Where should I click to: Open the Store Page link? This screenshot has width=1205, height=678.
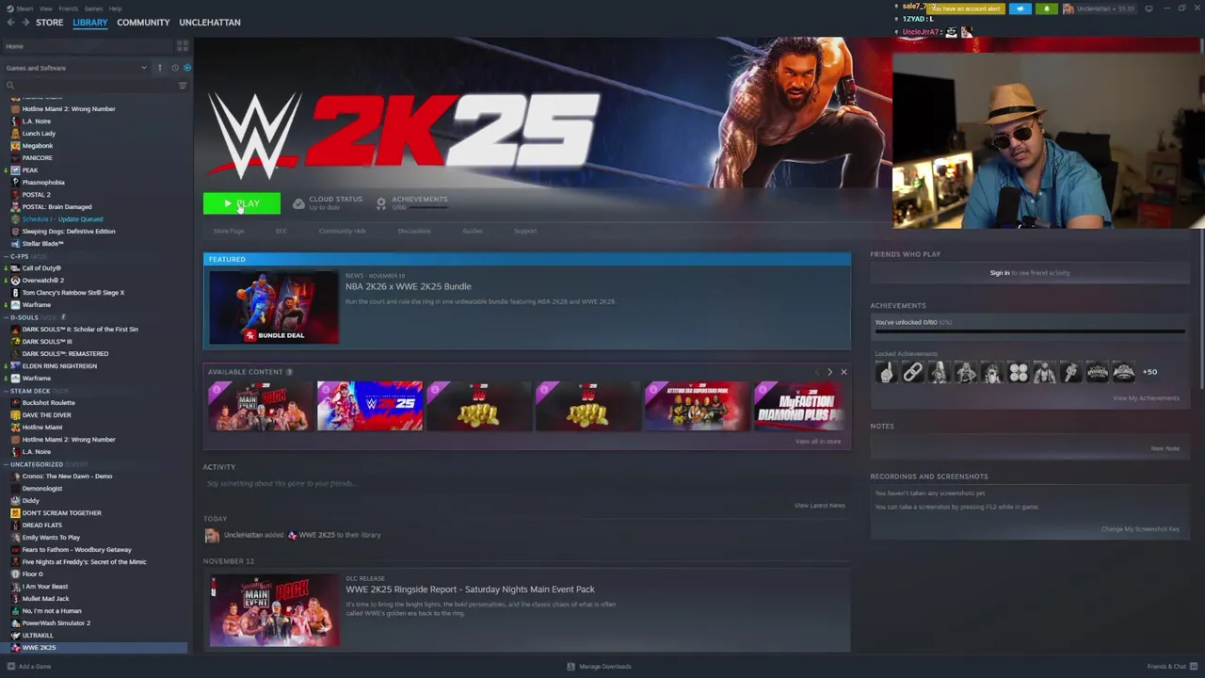[228, 231]
